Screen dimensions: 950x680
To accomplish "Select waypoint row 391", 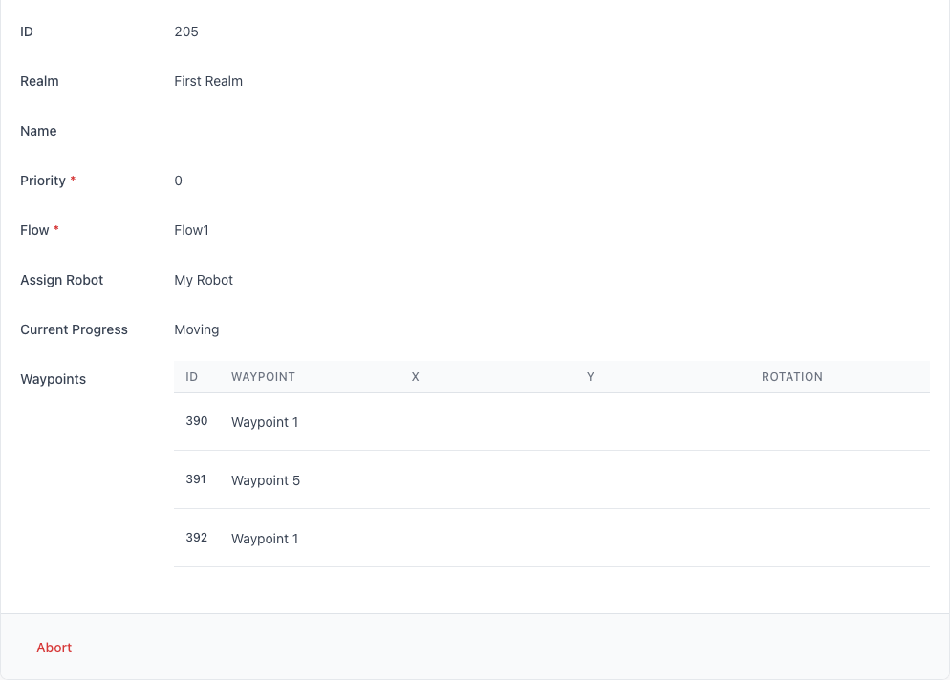I will click(x=196, y=478).
